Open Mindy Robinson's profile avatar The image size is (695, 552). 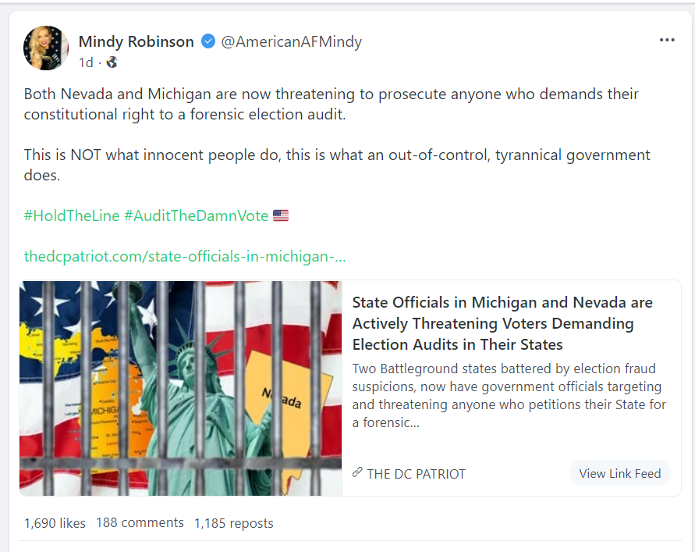46,48
